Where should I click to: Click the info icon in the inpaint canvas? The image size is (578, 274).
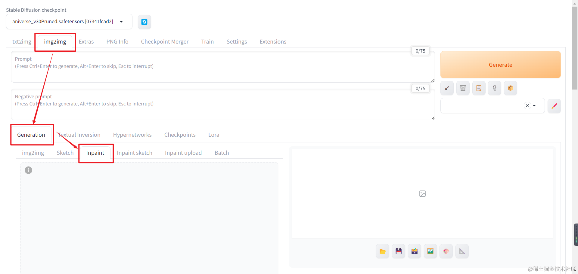tap(28, 170)
